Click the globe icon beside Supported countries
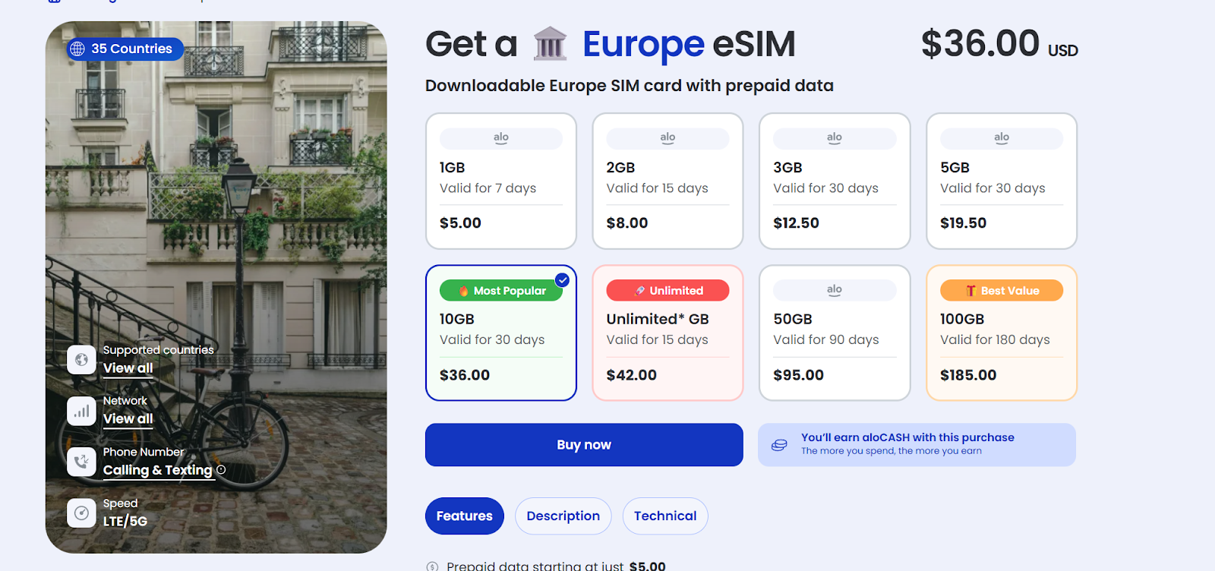Image resolution: width=1215 pixels, height=571 pixels. [81, 360]
